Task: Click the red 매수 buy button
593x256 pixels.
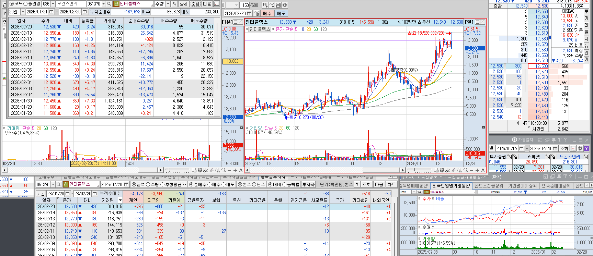Action: (x=267, y=13)
